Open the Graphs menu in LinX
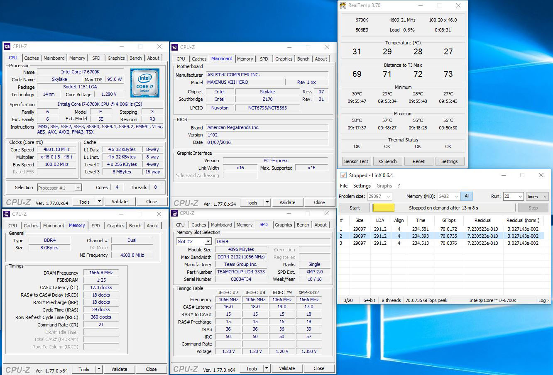The image size is (553, 375). 384,186
